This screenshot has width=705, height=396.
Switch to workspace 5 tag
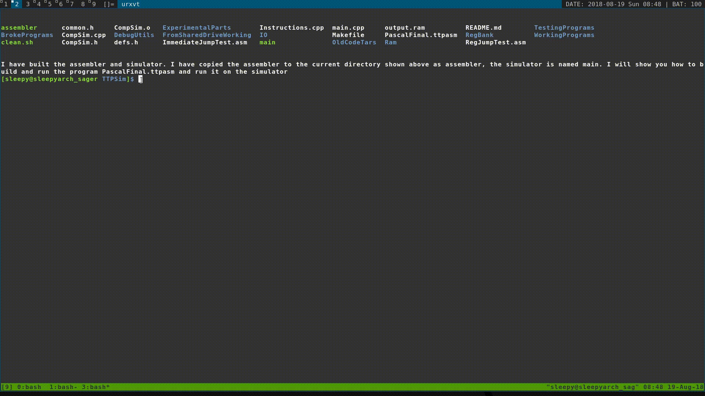tap(50, 4)
